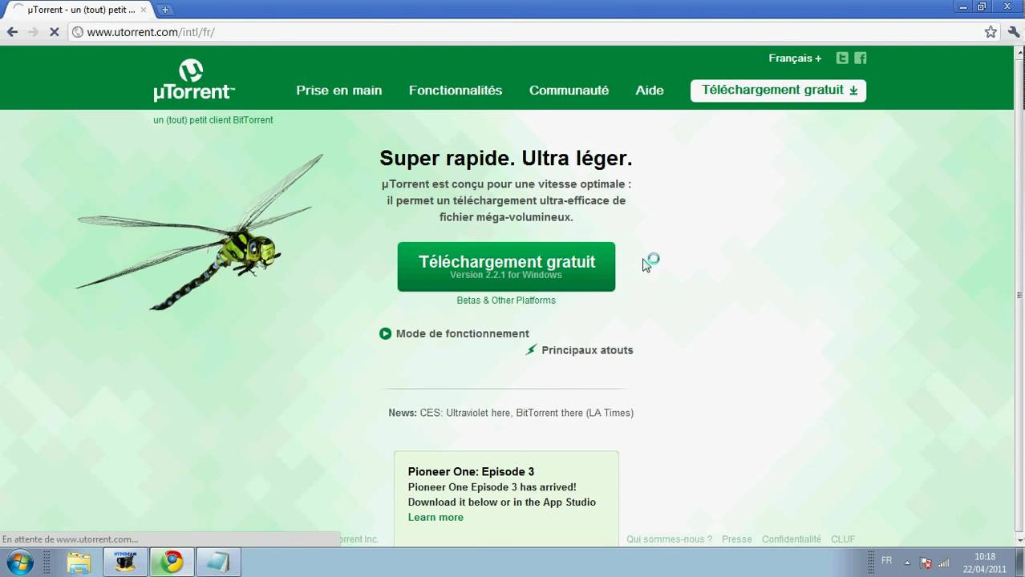
Task: Stop page loading with the X button
Action: click(x=54, y=32)
